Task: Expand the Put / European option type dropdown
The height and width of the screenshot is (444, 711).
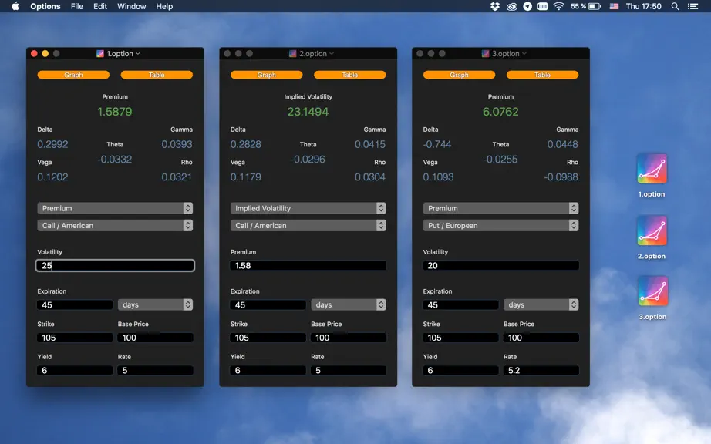Action: pyautogui.click(x=500, y=226)
